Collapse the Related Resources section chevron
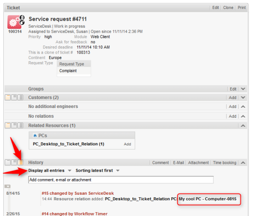 (x=243, y=125)
